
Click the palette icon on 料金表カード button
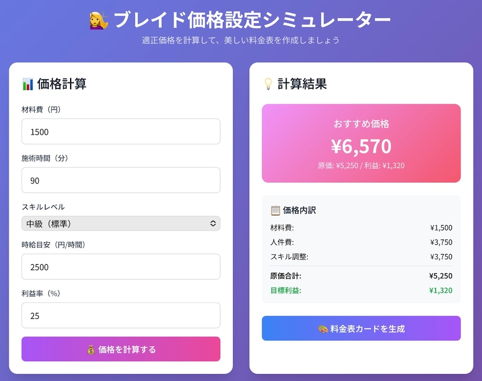click(x=323, y=329)
